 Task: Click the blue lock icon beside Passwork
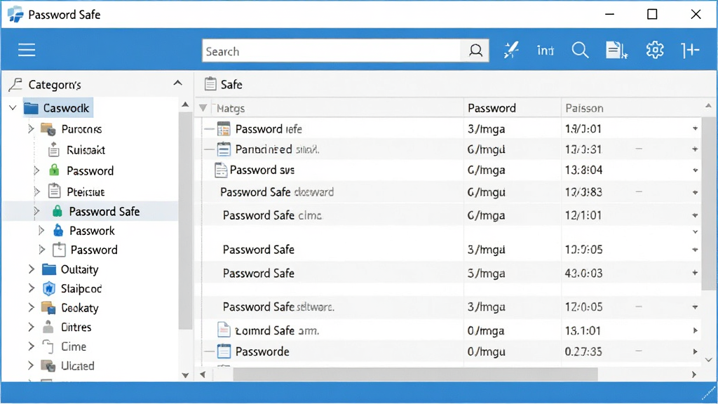point(58,230)
